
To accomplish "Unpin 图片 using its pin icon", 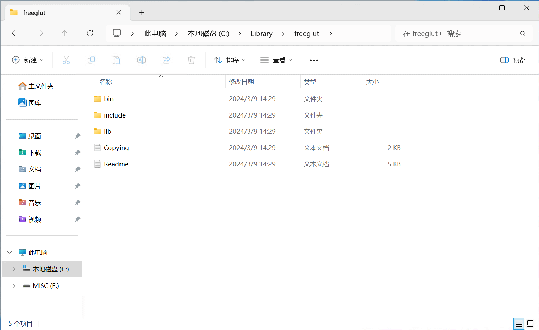I will click(77, 186).
